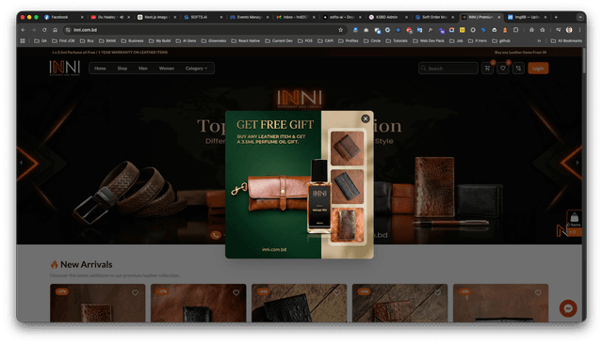Open the Women nav item

[x=167, y=69]
